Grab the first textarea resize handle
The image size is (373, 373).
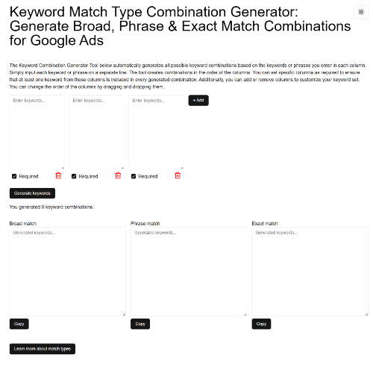(63, 168)
